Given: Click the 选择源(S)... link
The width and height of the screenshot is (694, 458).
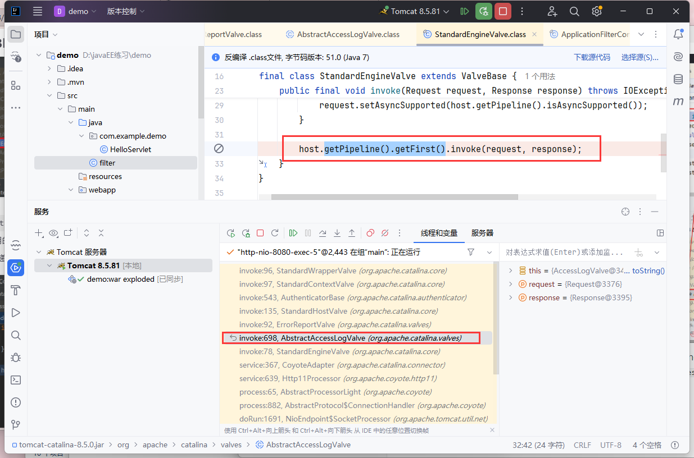Looking at the screenshot, I should 639,57.
